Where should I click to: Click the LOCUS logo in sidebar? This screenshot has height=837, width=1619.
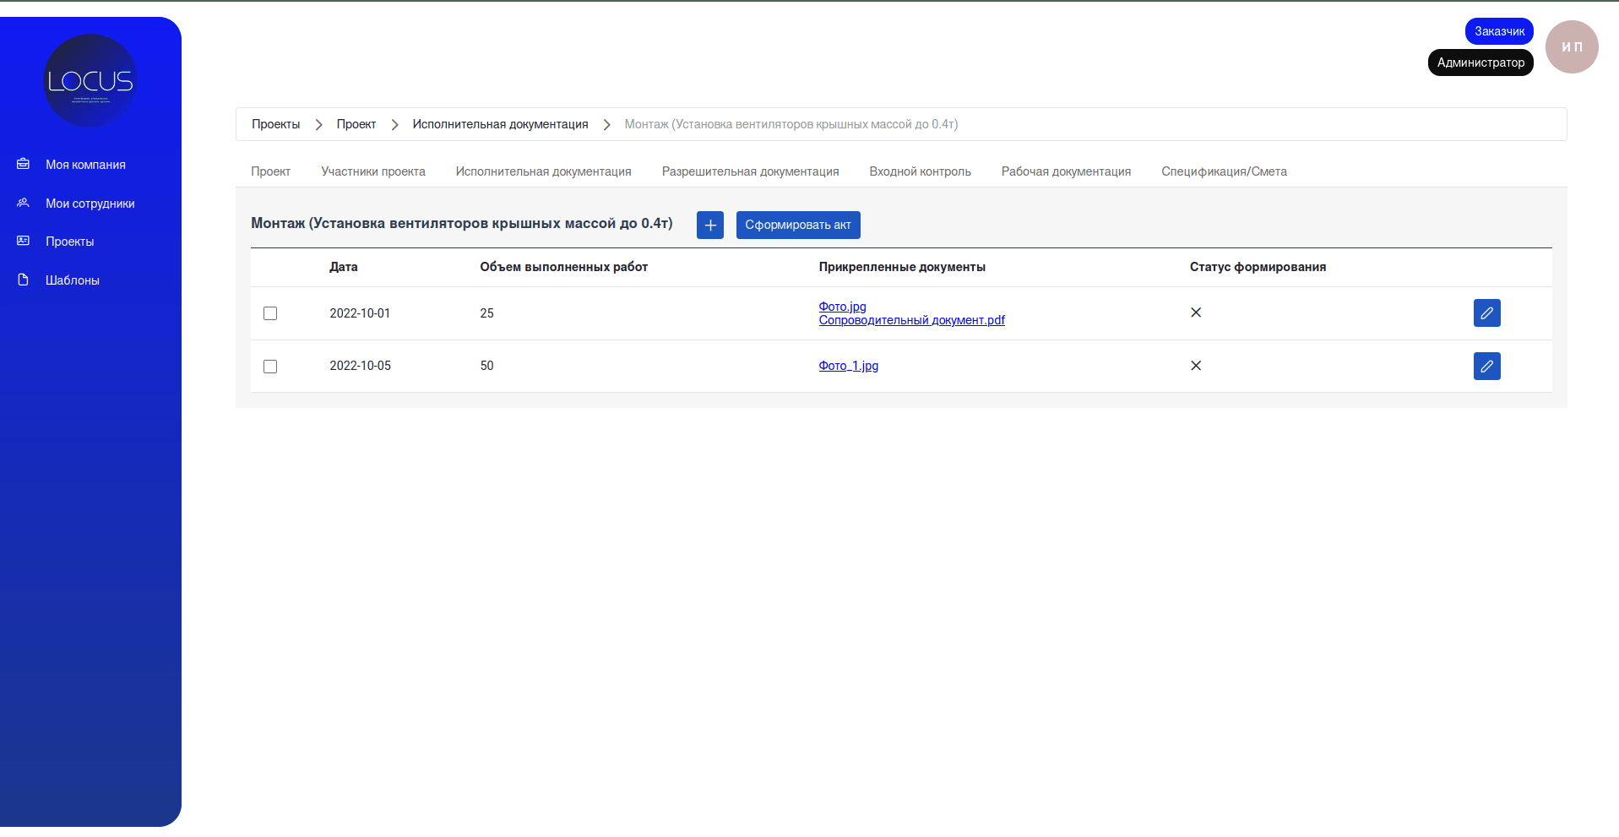(90, 81)
